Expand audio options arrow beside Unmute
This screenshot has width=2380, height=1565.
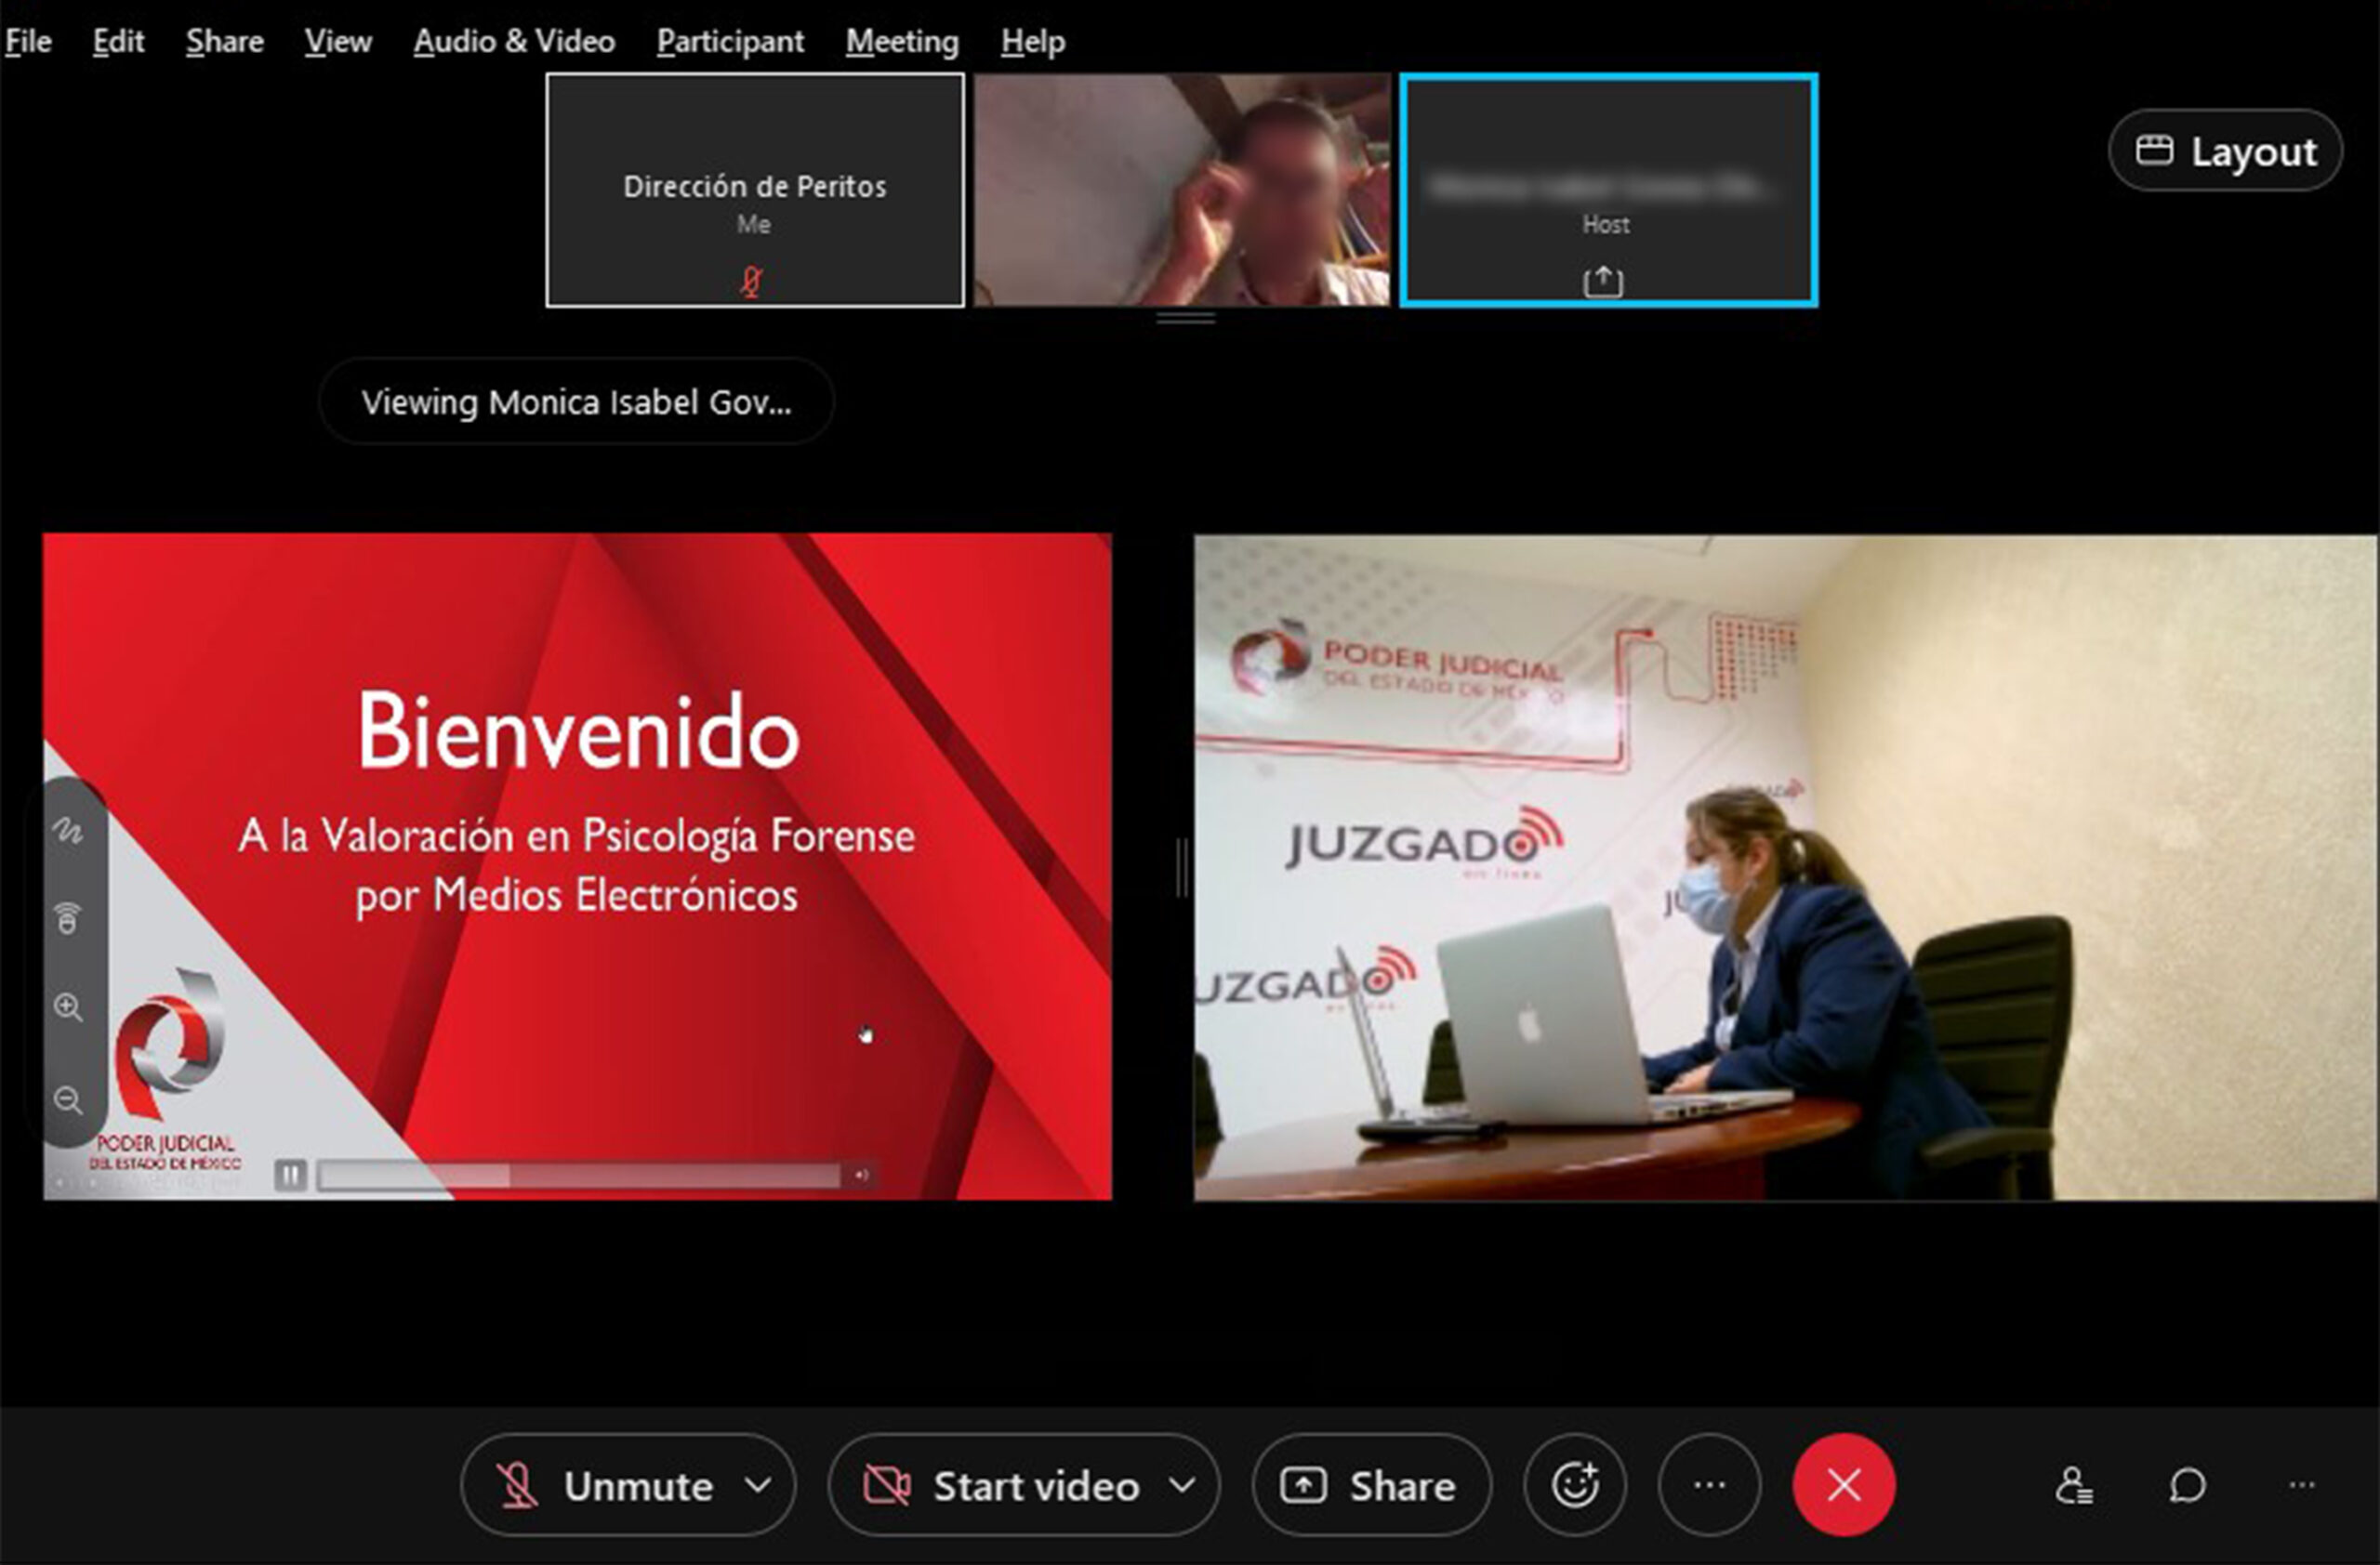[759, 1485]
